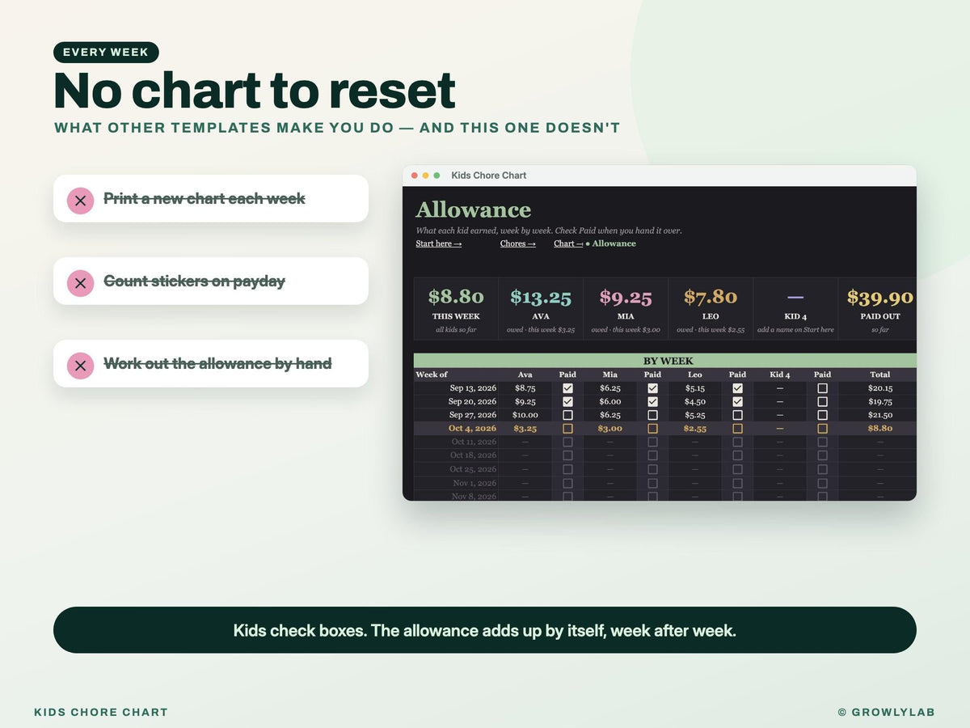Minimize the Kids Chore Chart window
This screenshot has height=728, width=970.
pos(426,176)
